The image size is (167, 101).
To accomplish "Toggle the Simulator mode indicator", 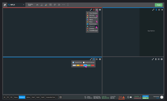I will pyautogui.click(x=146, y=96).
